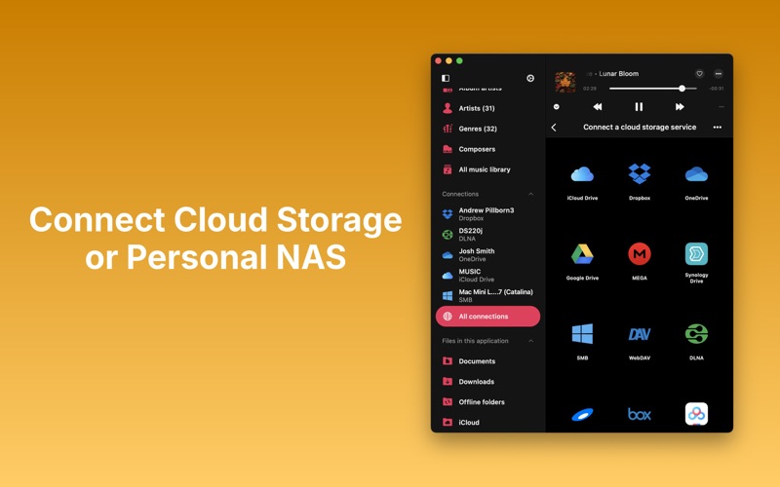
Task: Open Offline folders item
Action: coord(487,402)
